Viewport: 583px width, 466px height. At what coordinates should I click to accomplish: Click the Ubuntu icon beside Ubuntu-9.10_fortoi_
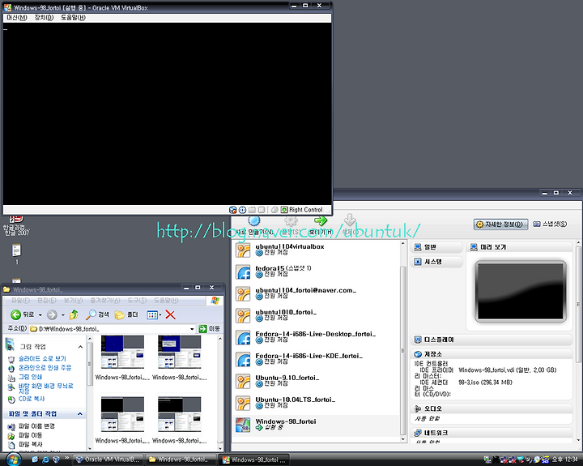[243, 382]
